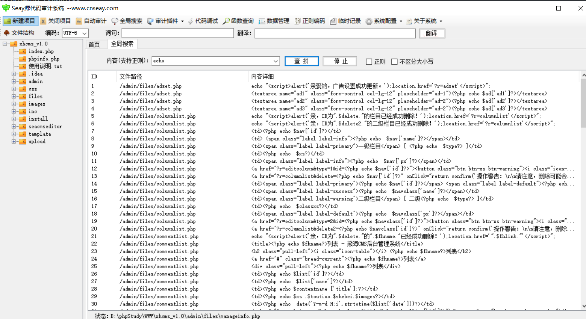The width and height of the screenshot is (586, 319).
Task: Open the 编码 UTF-8 encoding dropdown
Action: [85, 33]
